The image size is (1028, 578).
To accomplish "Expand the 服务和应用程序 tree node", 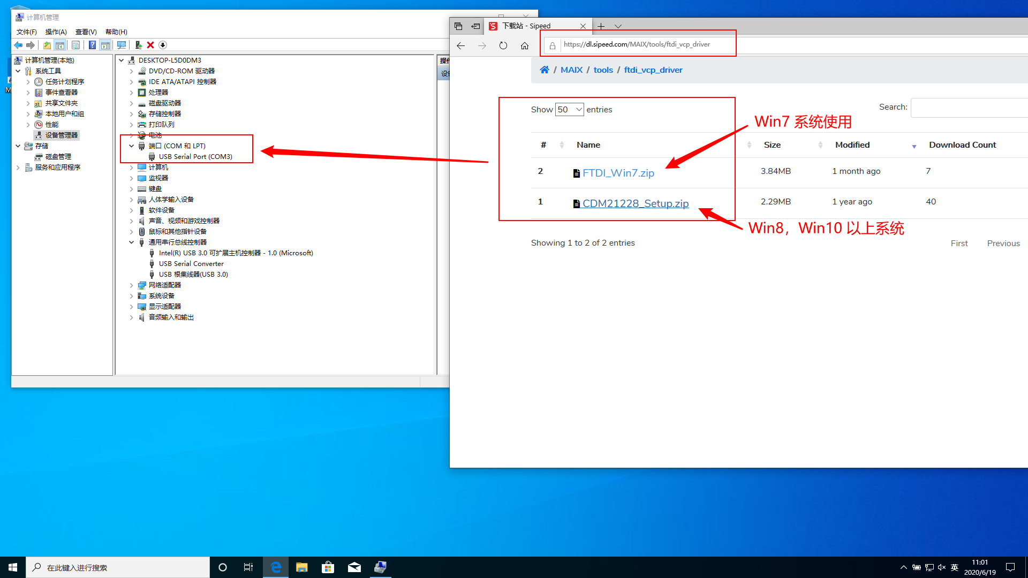I will click(18, 168).
